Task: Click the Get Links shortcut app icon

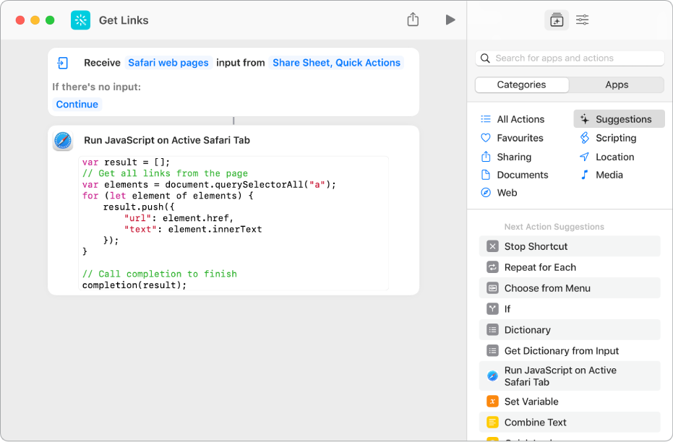Action: (81, 20)
